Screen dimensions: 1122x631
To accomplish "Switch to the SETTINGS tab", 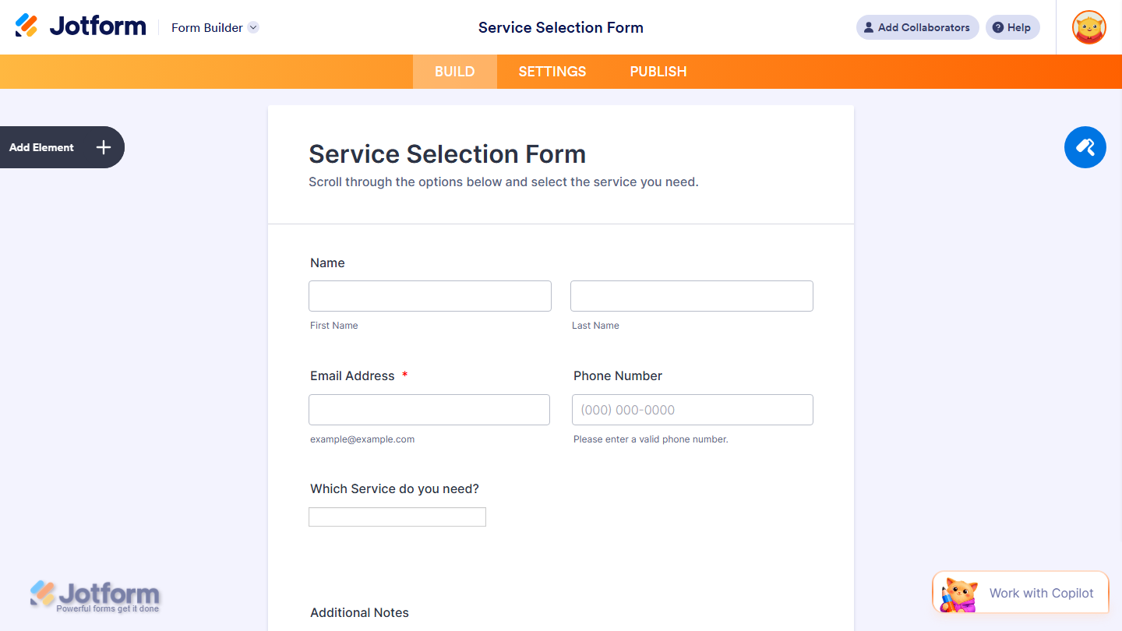I will [x=552, y=71].
